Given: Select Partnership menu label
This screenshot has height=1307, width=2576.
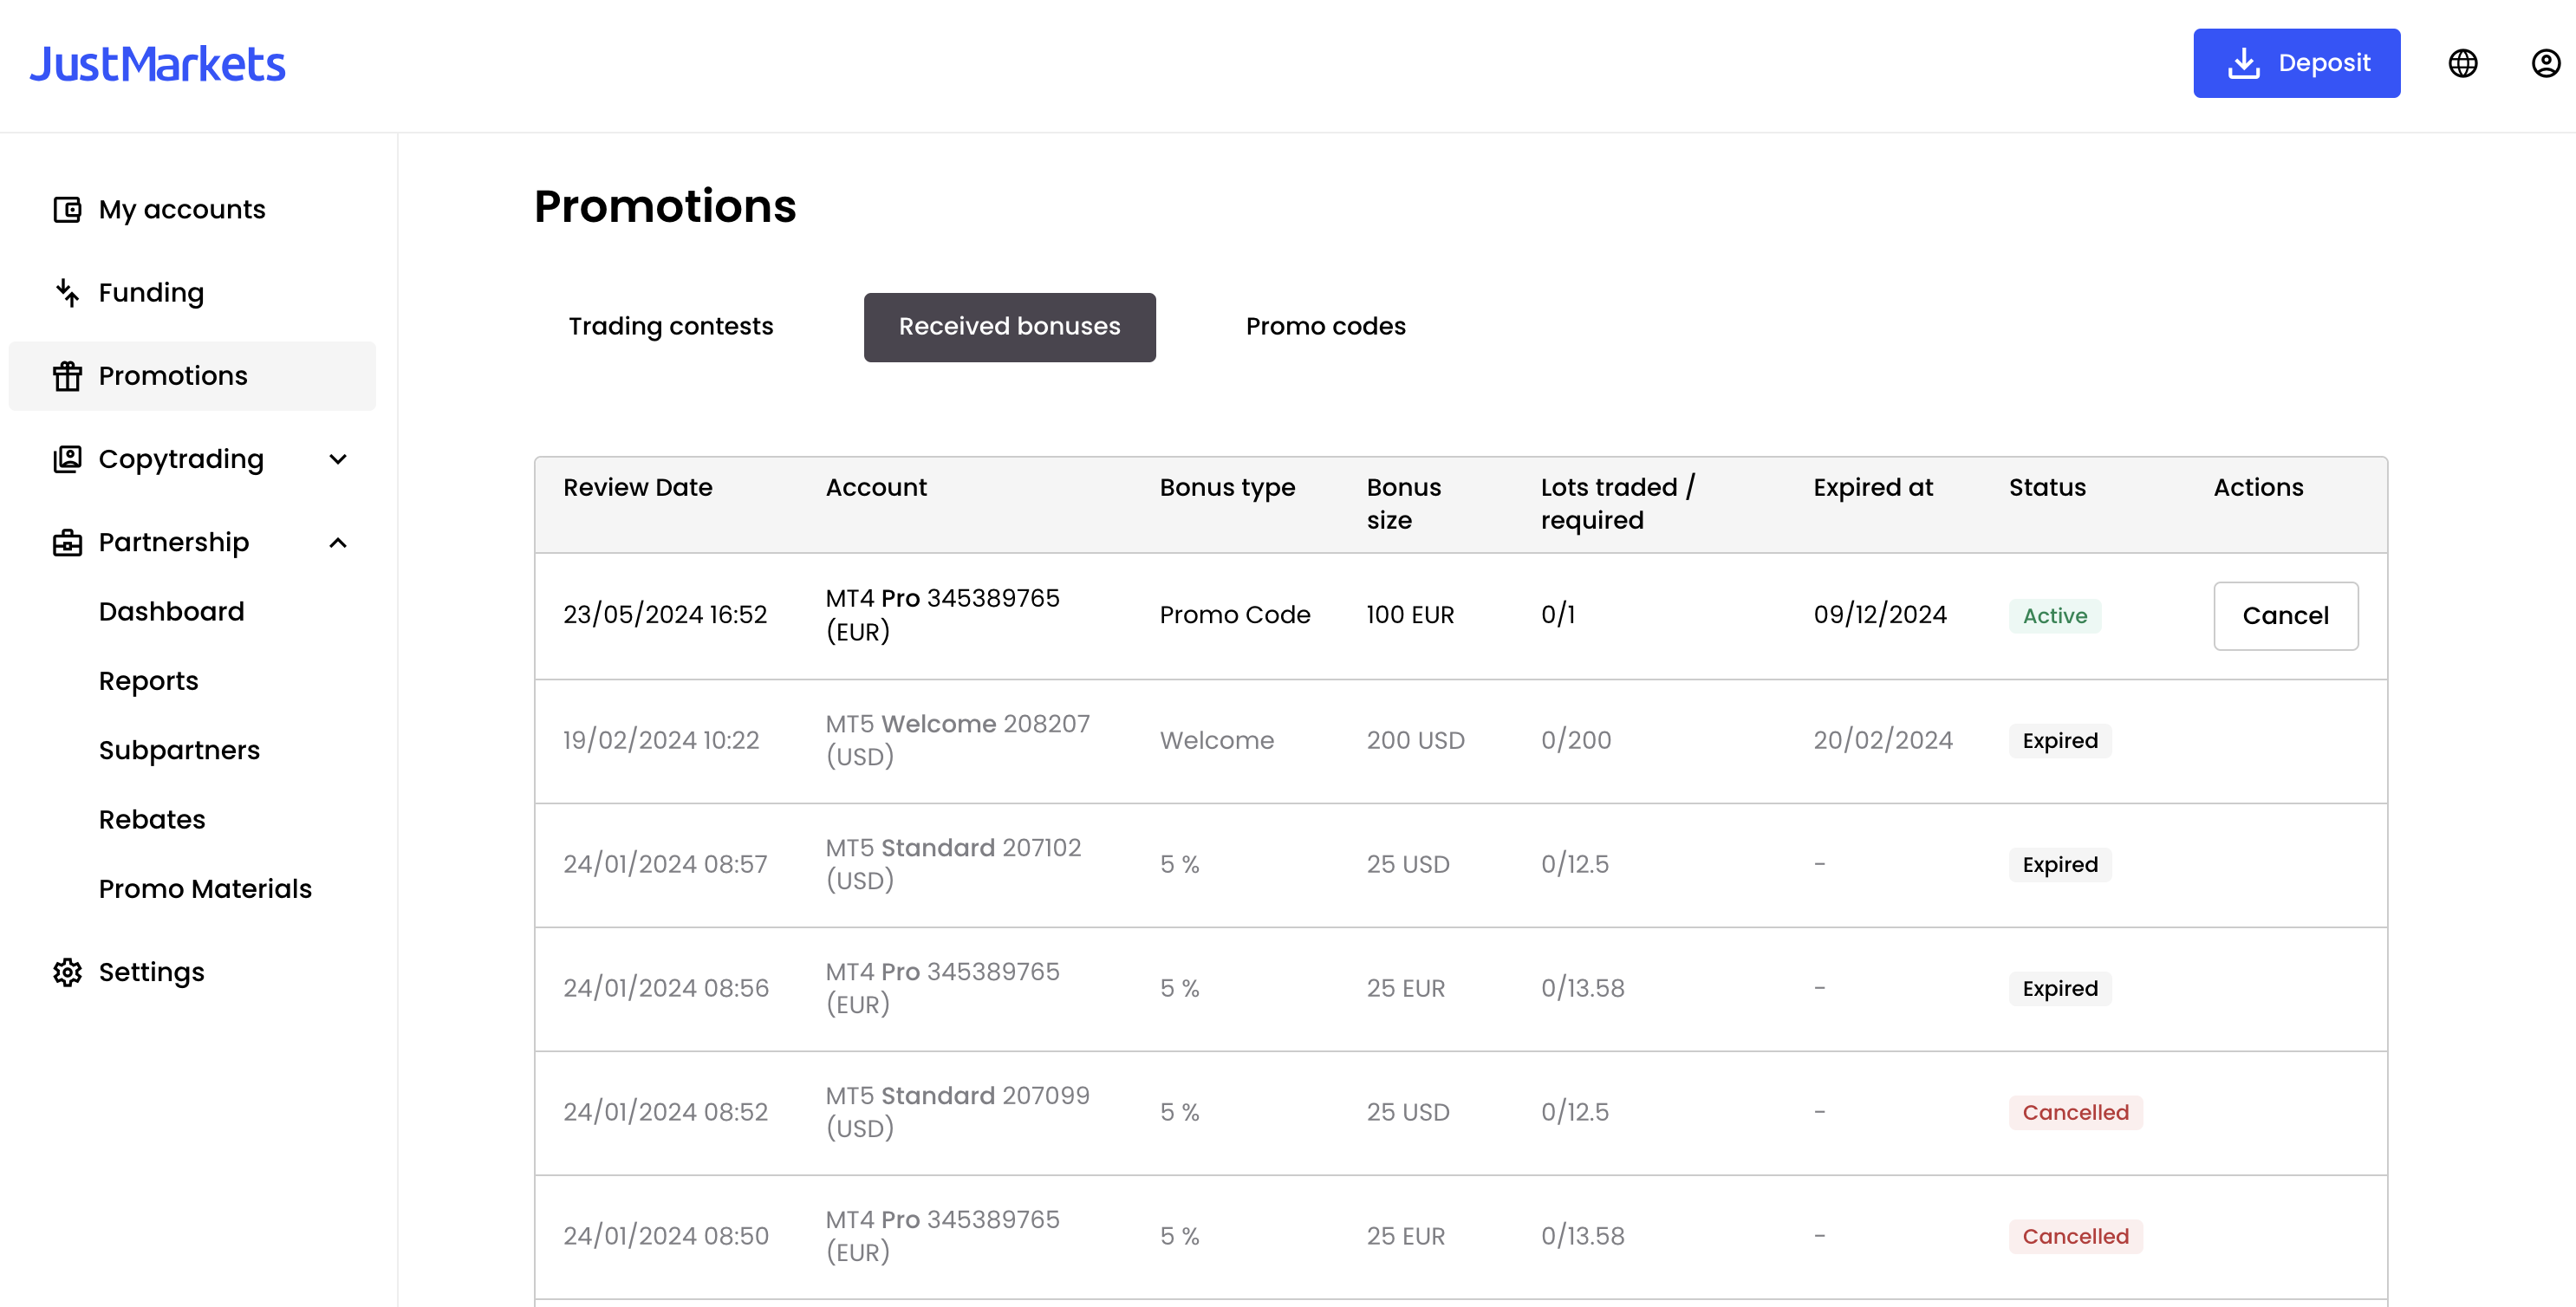Looking at the screenshot, I should click(x=174, y=542).
